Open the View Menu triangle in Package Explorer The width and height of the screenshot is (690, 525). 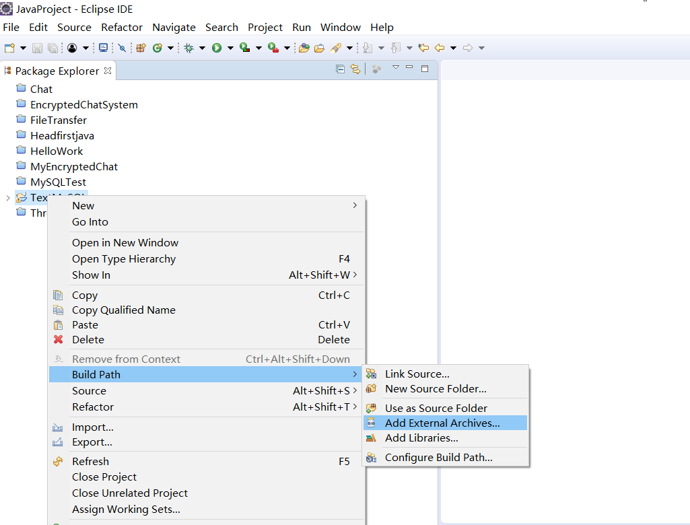point(395,69)
